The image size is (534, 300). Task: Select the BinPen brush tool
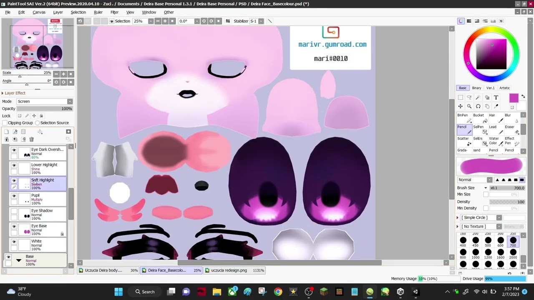point(465,118)
